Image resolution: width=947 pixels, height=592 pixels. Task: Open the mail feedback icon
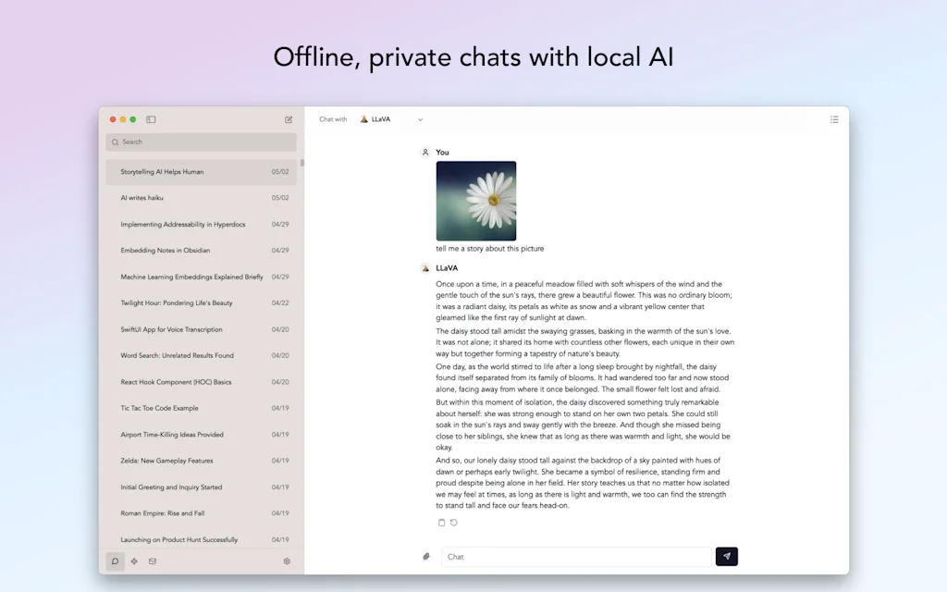[153, 561]
